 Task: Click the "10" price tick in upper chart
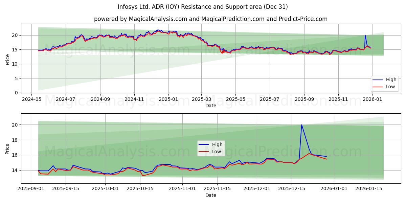(x=15, y=64)
